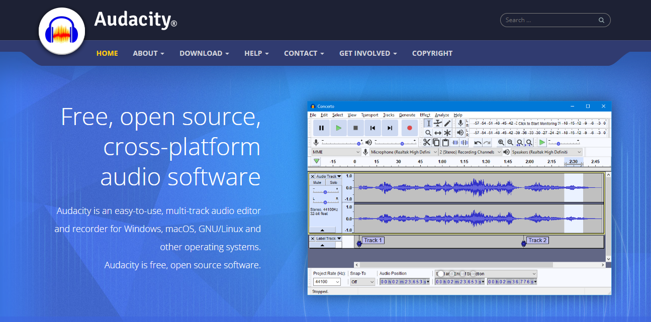
Task: Click the recording volume slider knob
Action: click(x=358, y=144)
